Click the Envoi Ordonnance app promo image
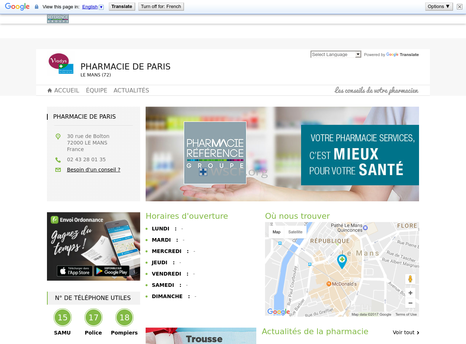Screen dimensions: 466x344 click(x=94, y=246)
